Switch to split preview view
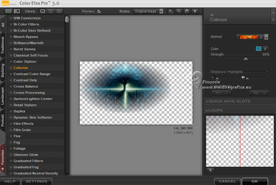Screen dimensions: 276x185 click(51, 11)
